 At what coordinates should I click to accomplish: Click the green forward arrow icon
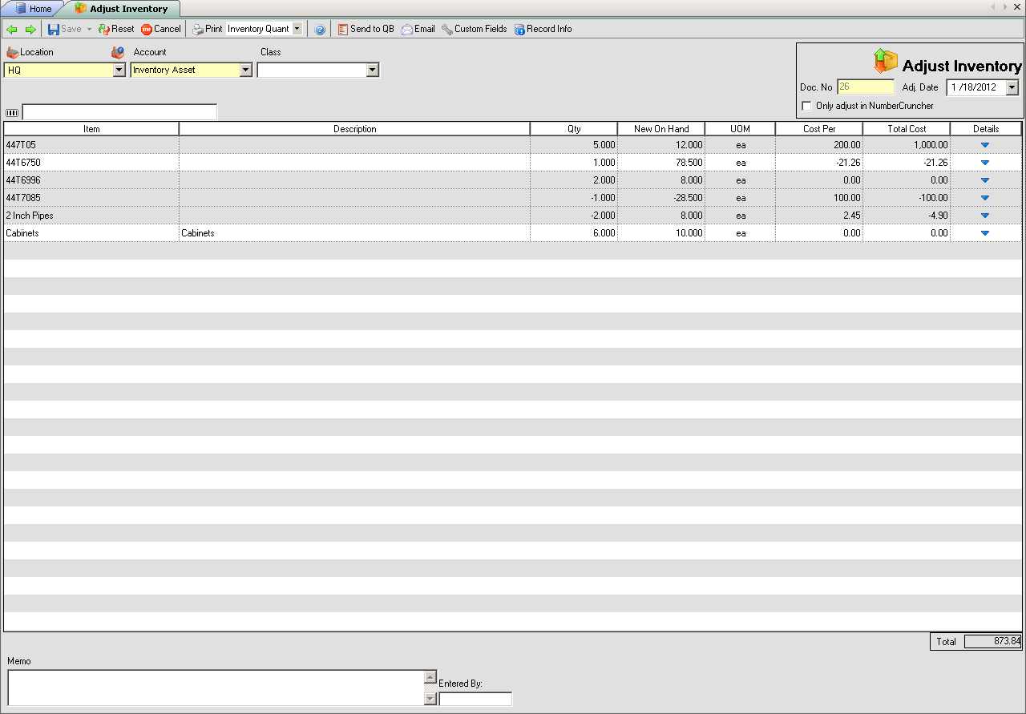coord(30,30)
